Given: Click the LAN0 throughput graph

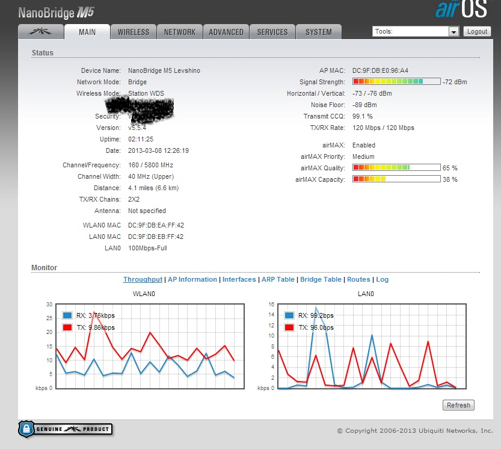Looking at the screenshot, I should (372, 346).
